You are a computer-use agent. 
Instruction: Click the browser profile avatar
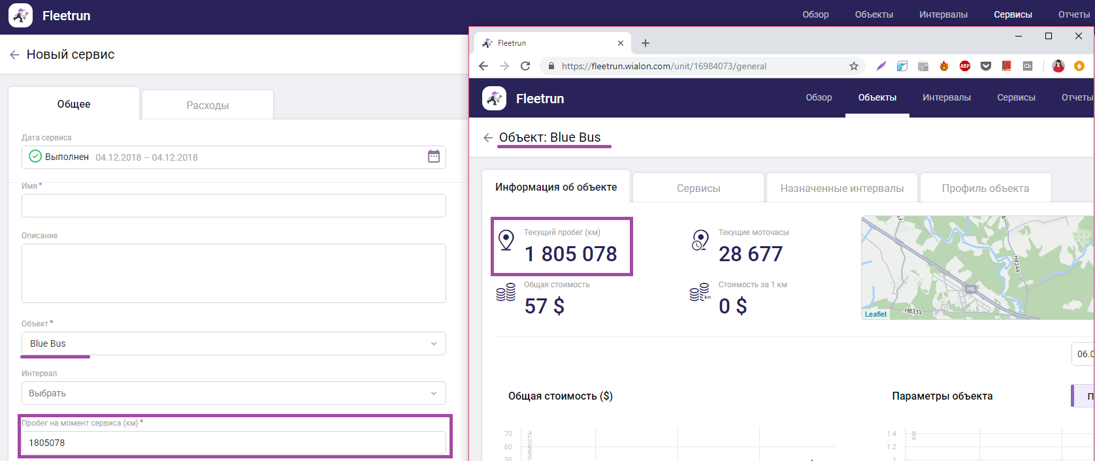click(1058, 66)
